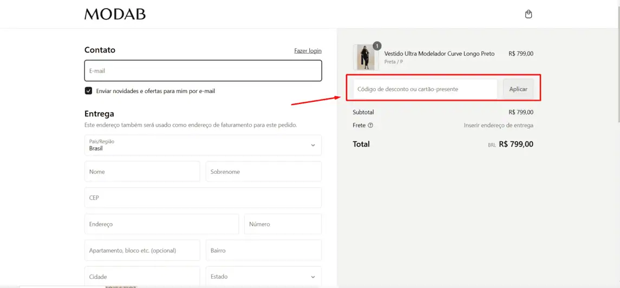Viewport: 620px width, 288px height.
Task: Click the Contato heading
Action: click(100, 50)
